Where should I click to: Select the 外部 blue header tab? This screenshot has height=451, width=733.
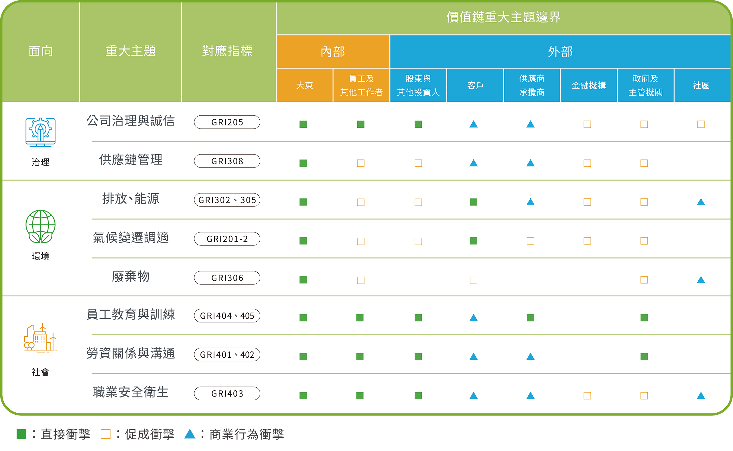click(x=560, y=52)
